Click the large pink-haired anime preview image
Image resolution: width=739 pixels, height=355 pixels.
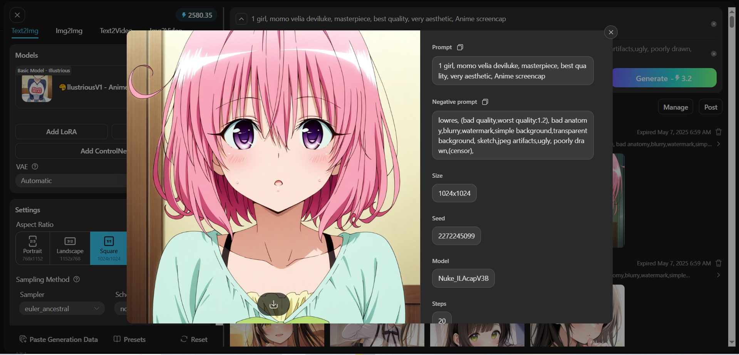tap(273, 177)
